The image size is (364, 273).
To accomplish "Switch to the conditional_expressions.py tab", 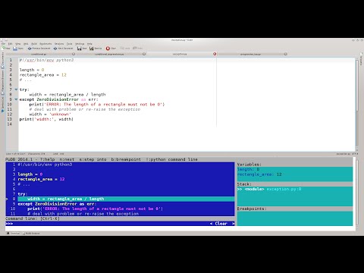I will pyautogui.click(x=109, y=54).
